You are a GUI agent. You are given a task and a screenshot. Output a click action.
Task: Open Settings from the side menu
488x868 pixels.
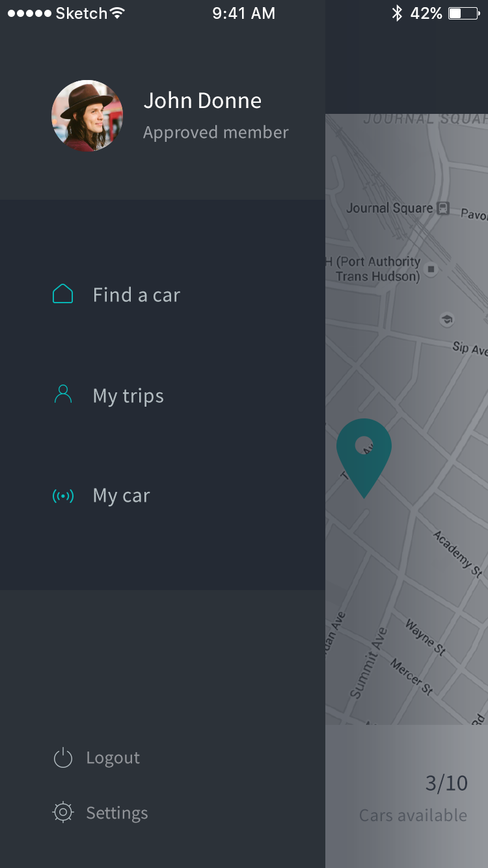click(117, 813)
